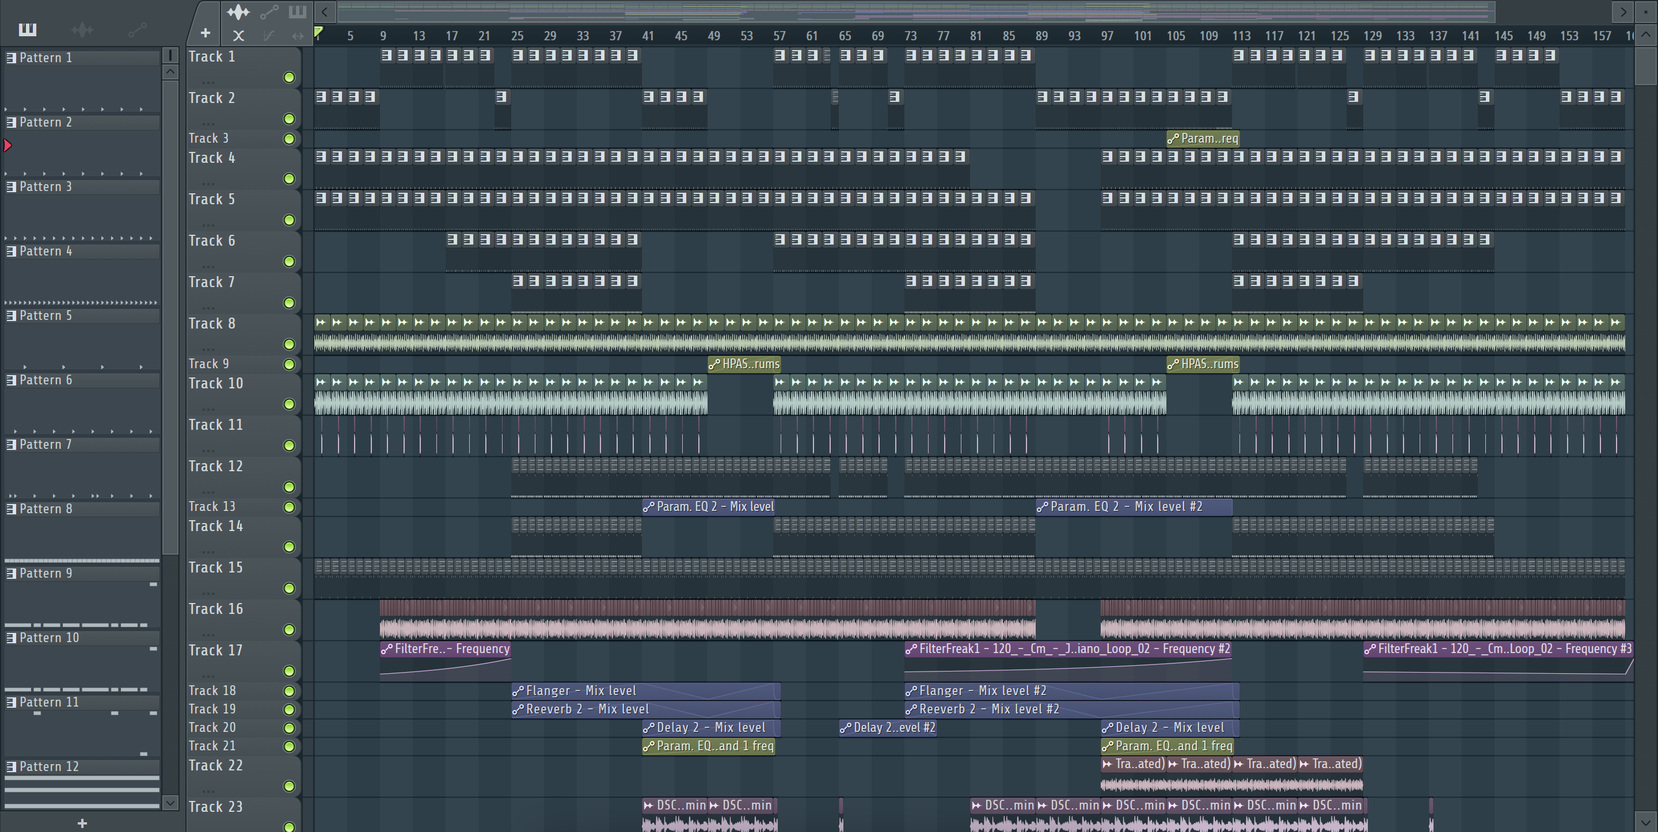Click the red arrow marker beside Pattern 2
This screenshot has width=1658, height=832.
[x=7, y=146]
